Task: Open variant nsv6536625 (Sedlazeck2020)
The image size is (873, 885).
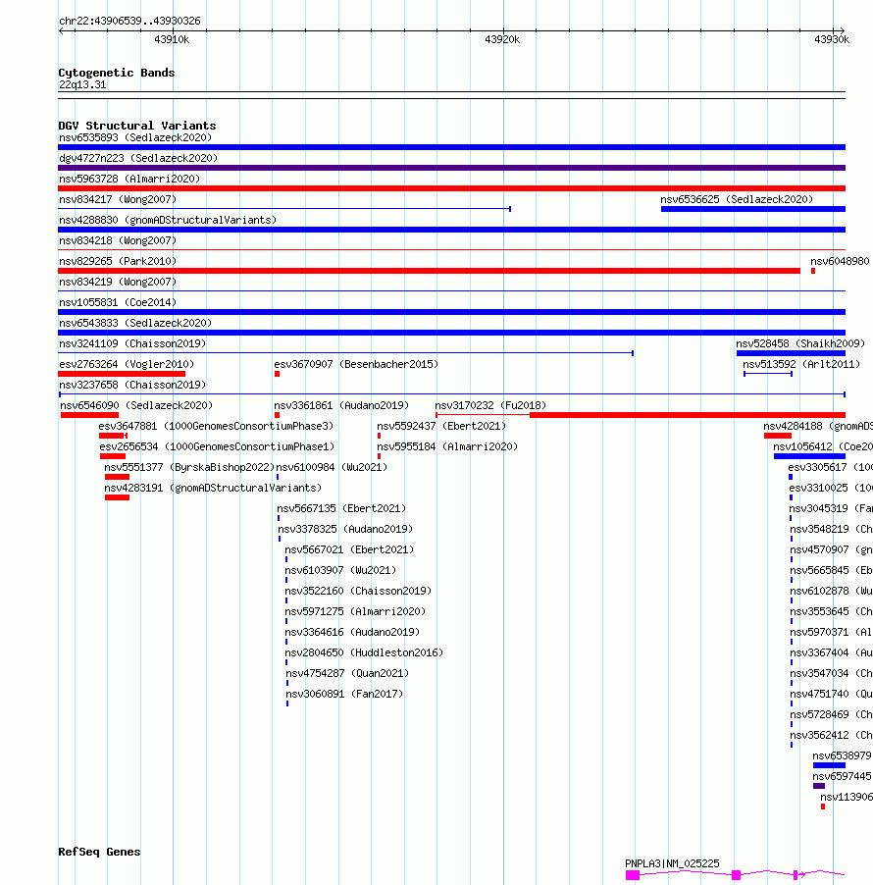Action: coord(737,200)
